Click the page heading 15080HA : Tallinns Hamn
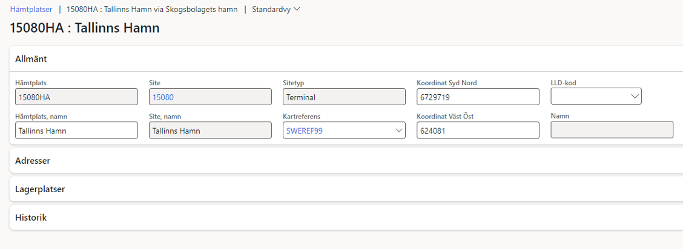Viewport: 683px width, 249px height. [85, 28]
